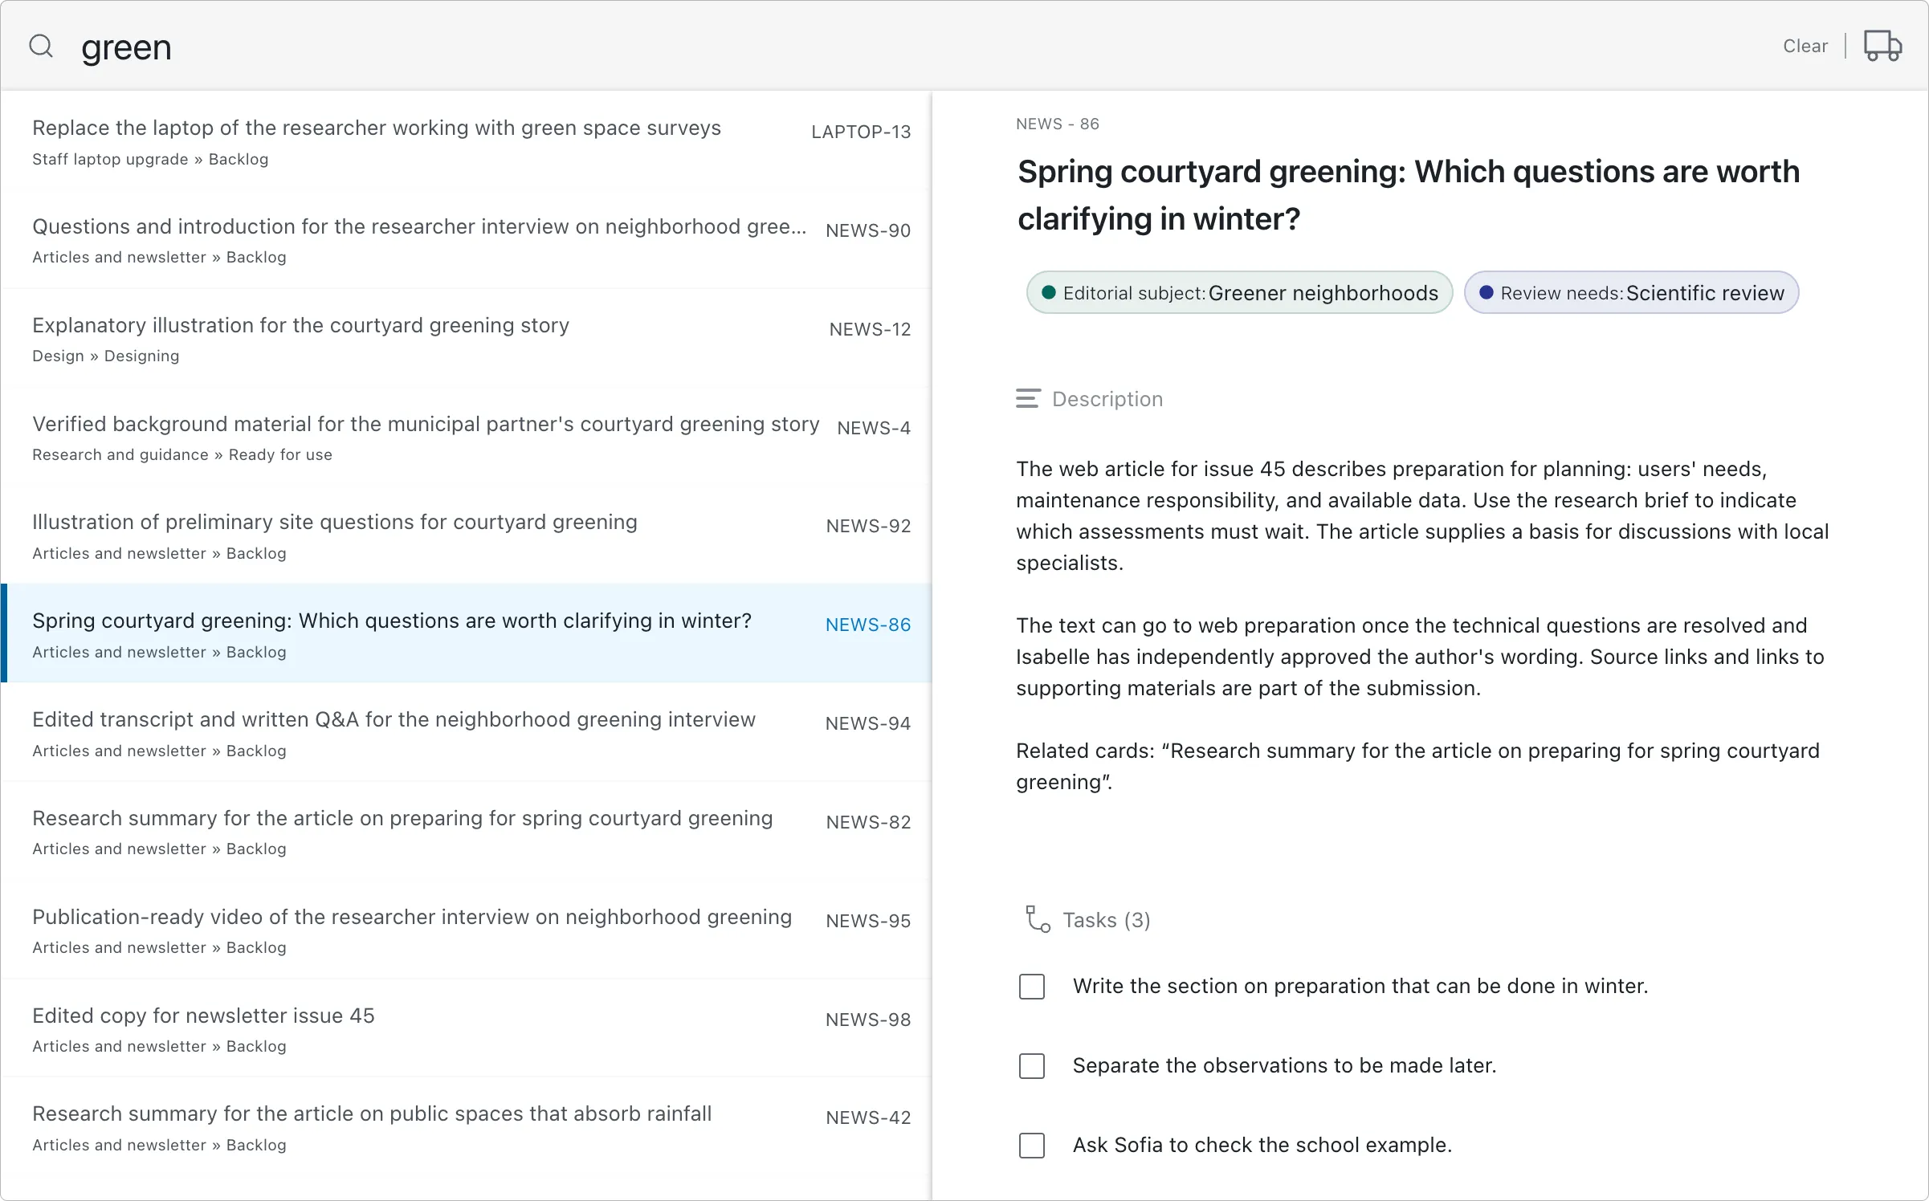Open the LAPTOP-13 search result
This screenshot has width=1929, height=1201.
(x=467, y=142)
